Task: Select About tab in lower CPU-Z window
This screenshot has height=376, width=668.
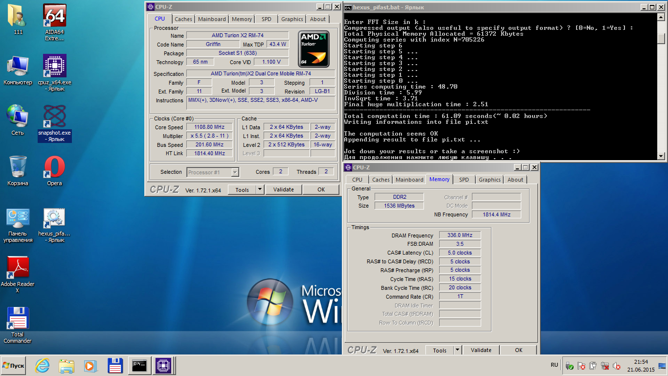Action: (x=515, y=180)
